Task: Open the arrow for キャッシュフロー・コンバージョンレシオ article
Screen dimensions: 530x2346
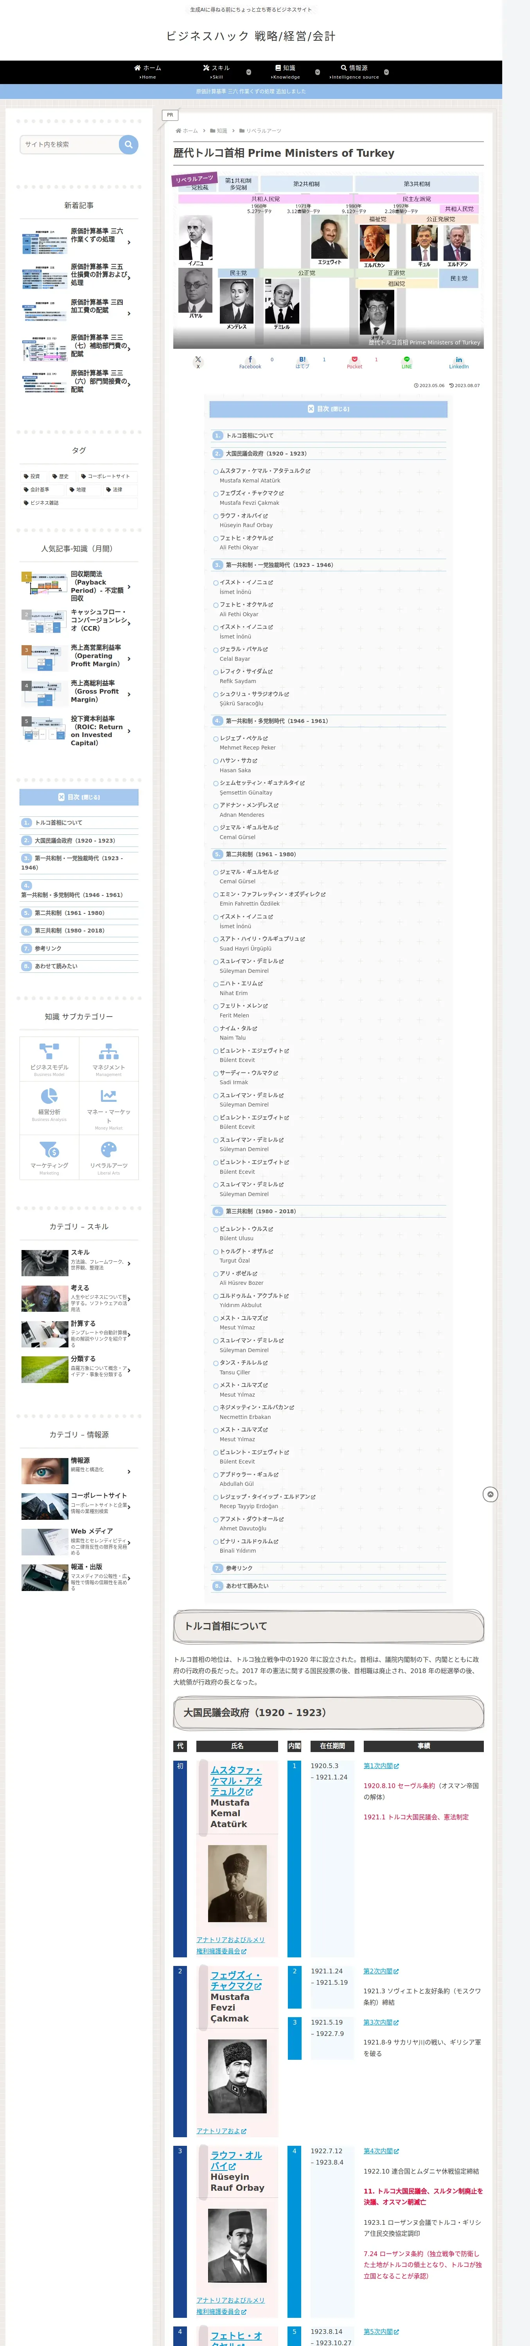Action: coord(129,624)
